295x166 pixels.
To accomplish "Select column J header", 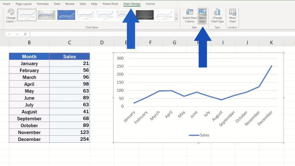I will 247,43.
